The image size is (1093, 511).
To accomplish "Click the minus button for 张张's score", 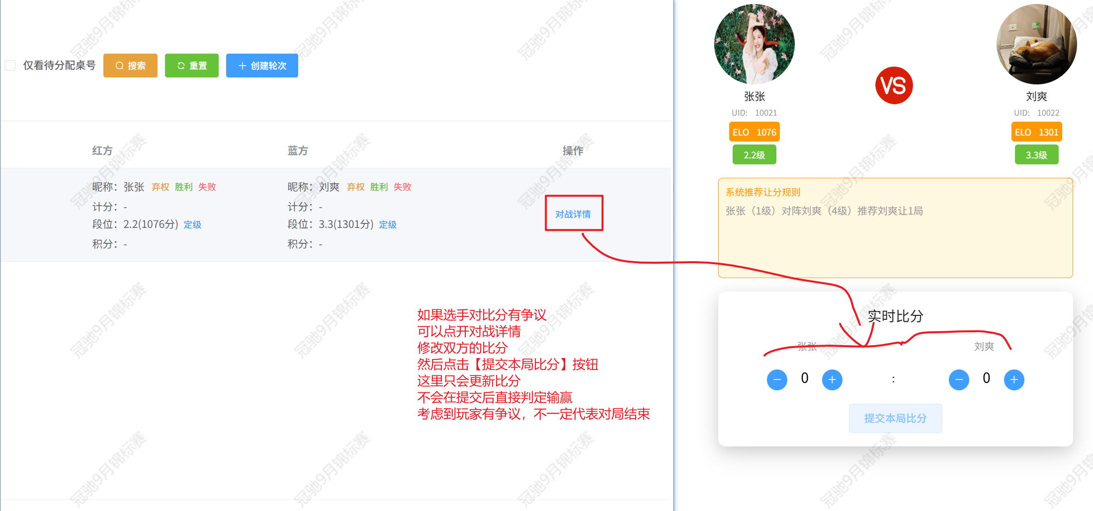I will pyautogui.click(x=777, y=380).
